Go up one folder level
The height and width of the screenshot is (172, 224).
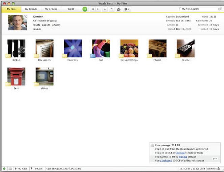point(105,9)
